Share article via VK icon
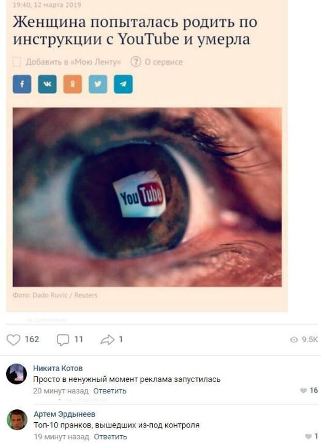Viewport: 321px width, 443px height. point(47,84)
